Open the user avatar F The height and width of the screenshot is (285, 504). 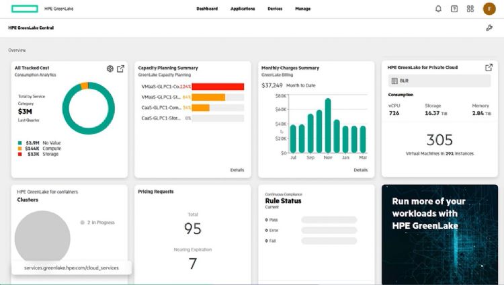click(x=489, y=9)
